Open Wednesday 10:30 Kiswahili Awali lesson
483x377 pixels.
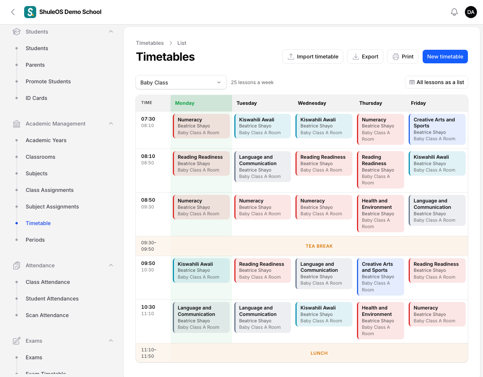(x=324, y=314)
